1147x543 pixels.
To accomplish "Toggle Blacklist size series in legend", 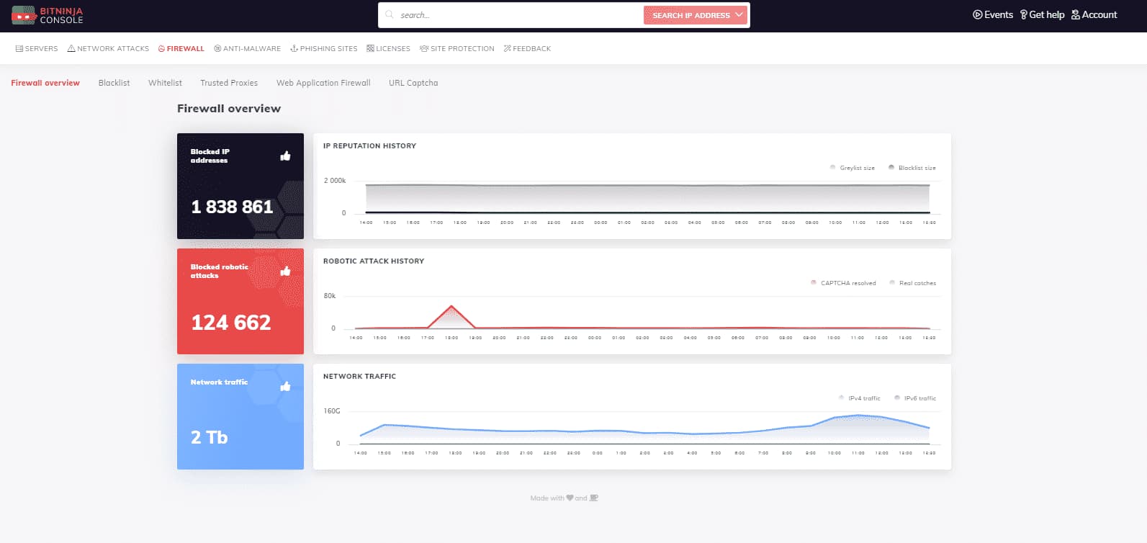I will (x=912, y=168).
